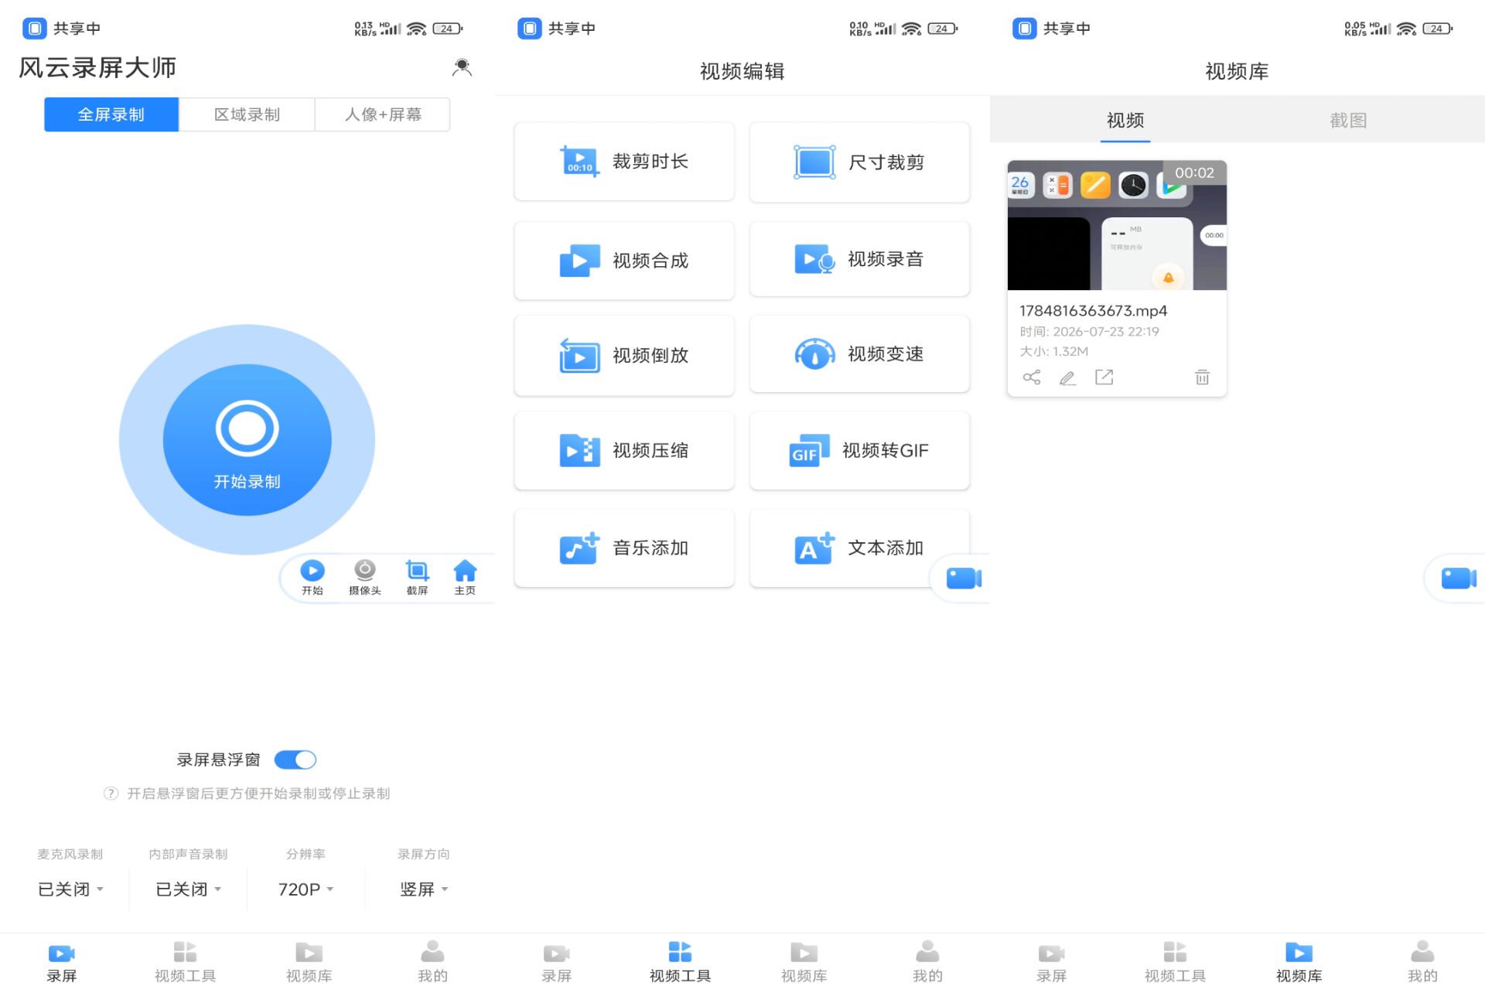The width and height of the screenshot is (1485, 990).
Task: Tap 开始 in the floating toolbar
Action: 312,578
